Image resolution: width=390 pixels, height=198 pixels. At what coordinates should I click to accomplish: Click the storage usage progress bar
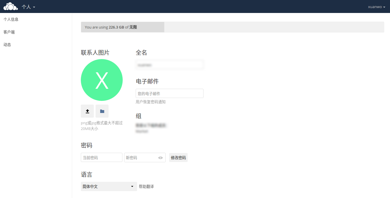click(232, 27)
